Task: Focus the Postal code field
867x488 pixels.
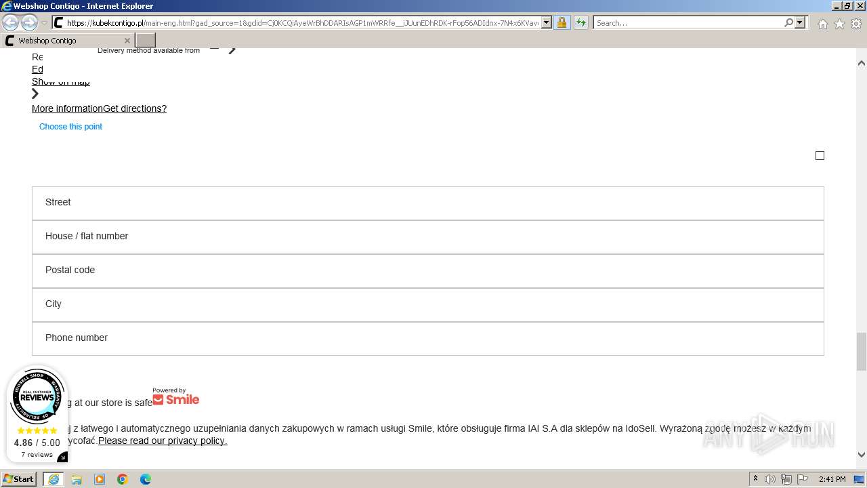Action: [428, 271]
